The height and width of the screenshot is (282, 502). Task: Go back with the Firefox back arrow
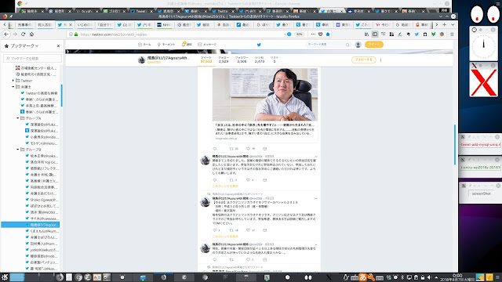6,34
